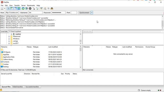164x92 pixels.
Task: Click the Cancel current operation icon
Action: coord(30,8)
